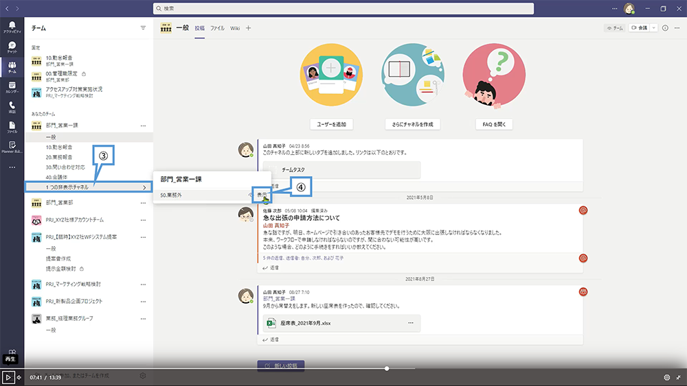Click the さらにチャネルを作成 button
Screen dimensions: 687x386
click(412, 124)
